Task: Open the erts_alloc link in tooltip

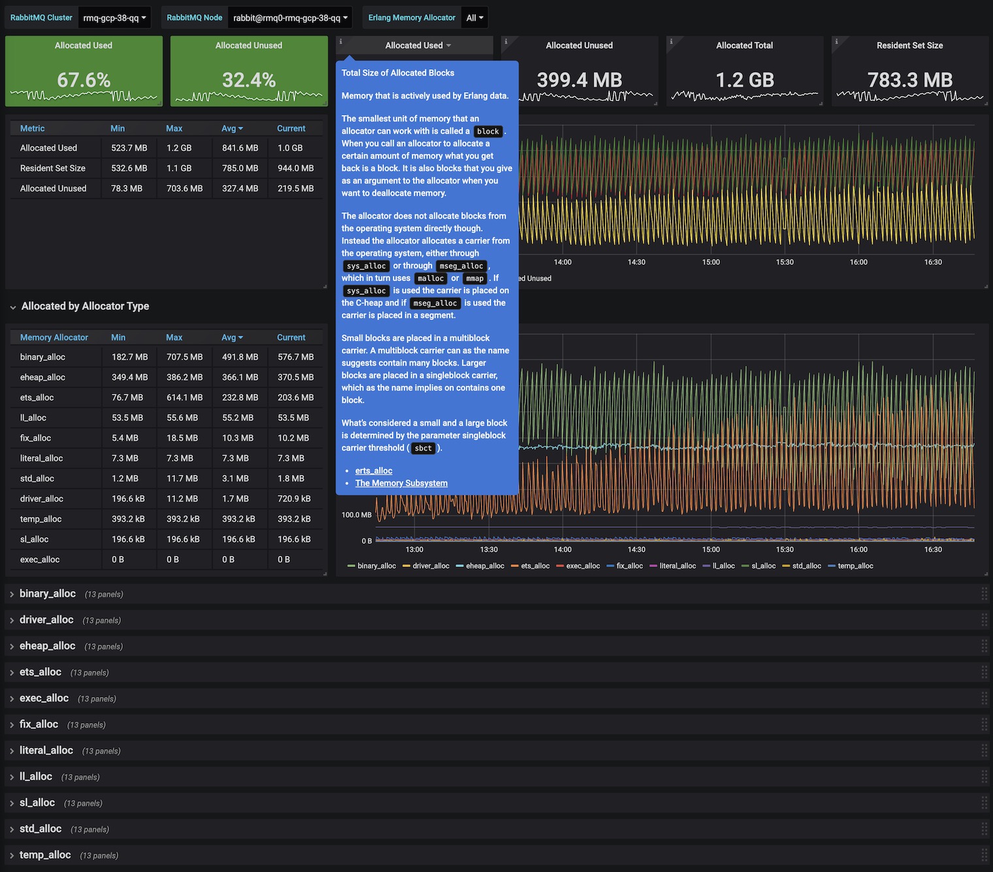Action: click(x=374, y=470)
